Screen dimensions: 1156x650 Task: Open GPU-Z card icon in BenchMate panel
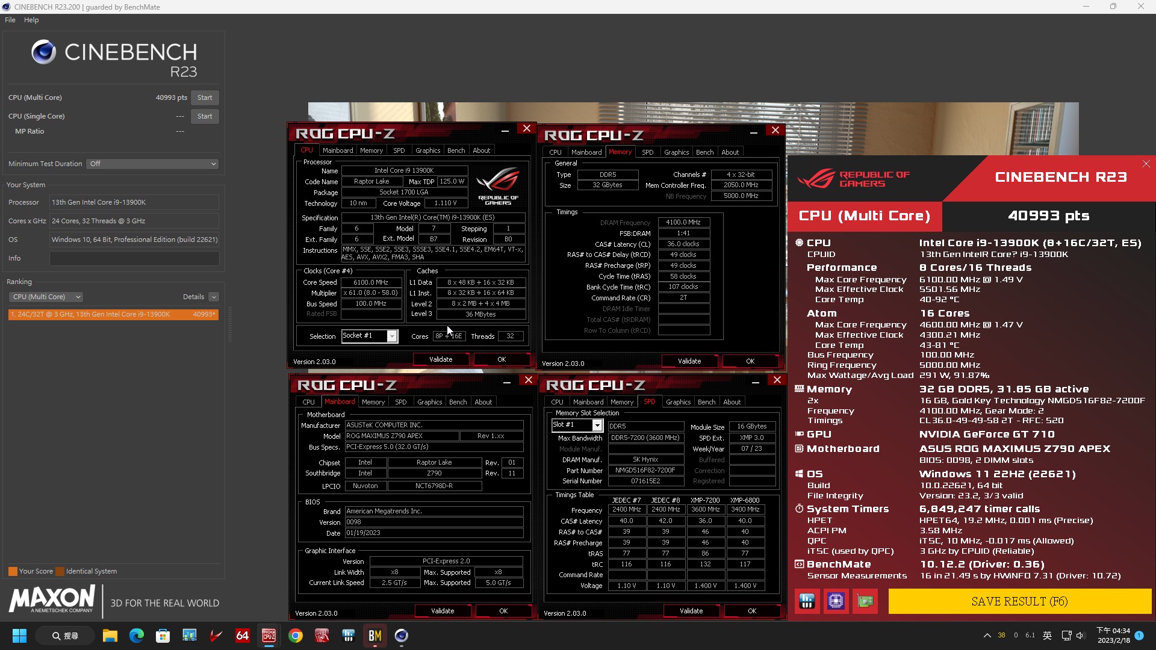865,601
